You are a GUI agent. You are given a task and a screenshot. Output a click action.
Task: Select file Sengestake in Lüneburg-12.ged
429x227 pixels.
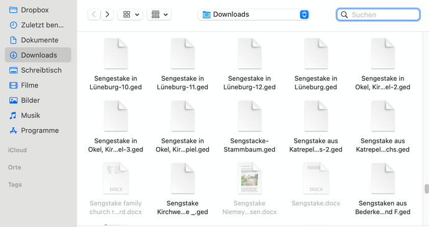(x=249, y=65)
